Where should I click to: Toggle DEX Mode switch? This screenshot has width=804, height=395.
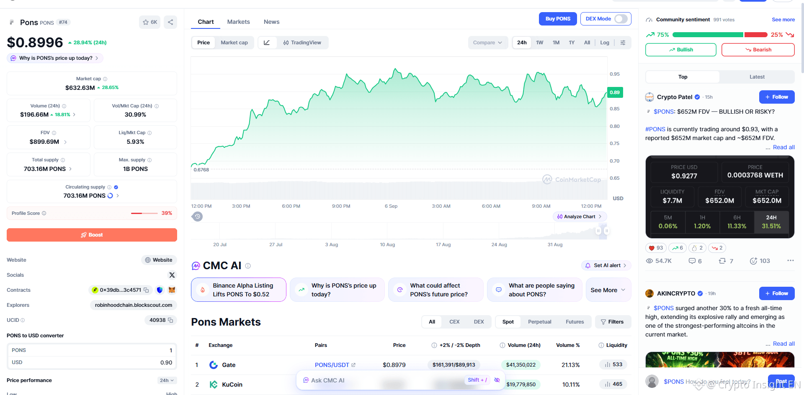click(x=621, y=19)
